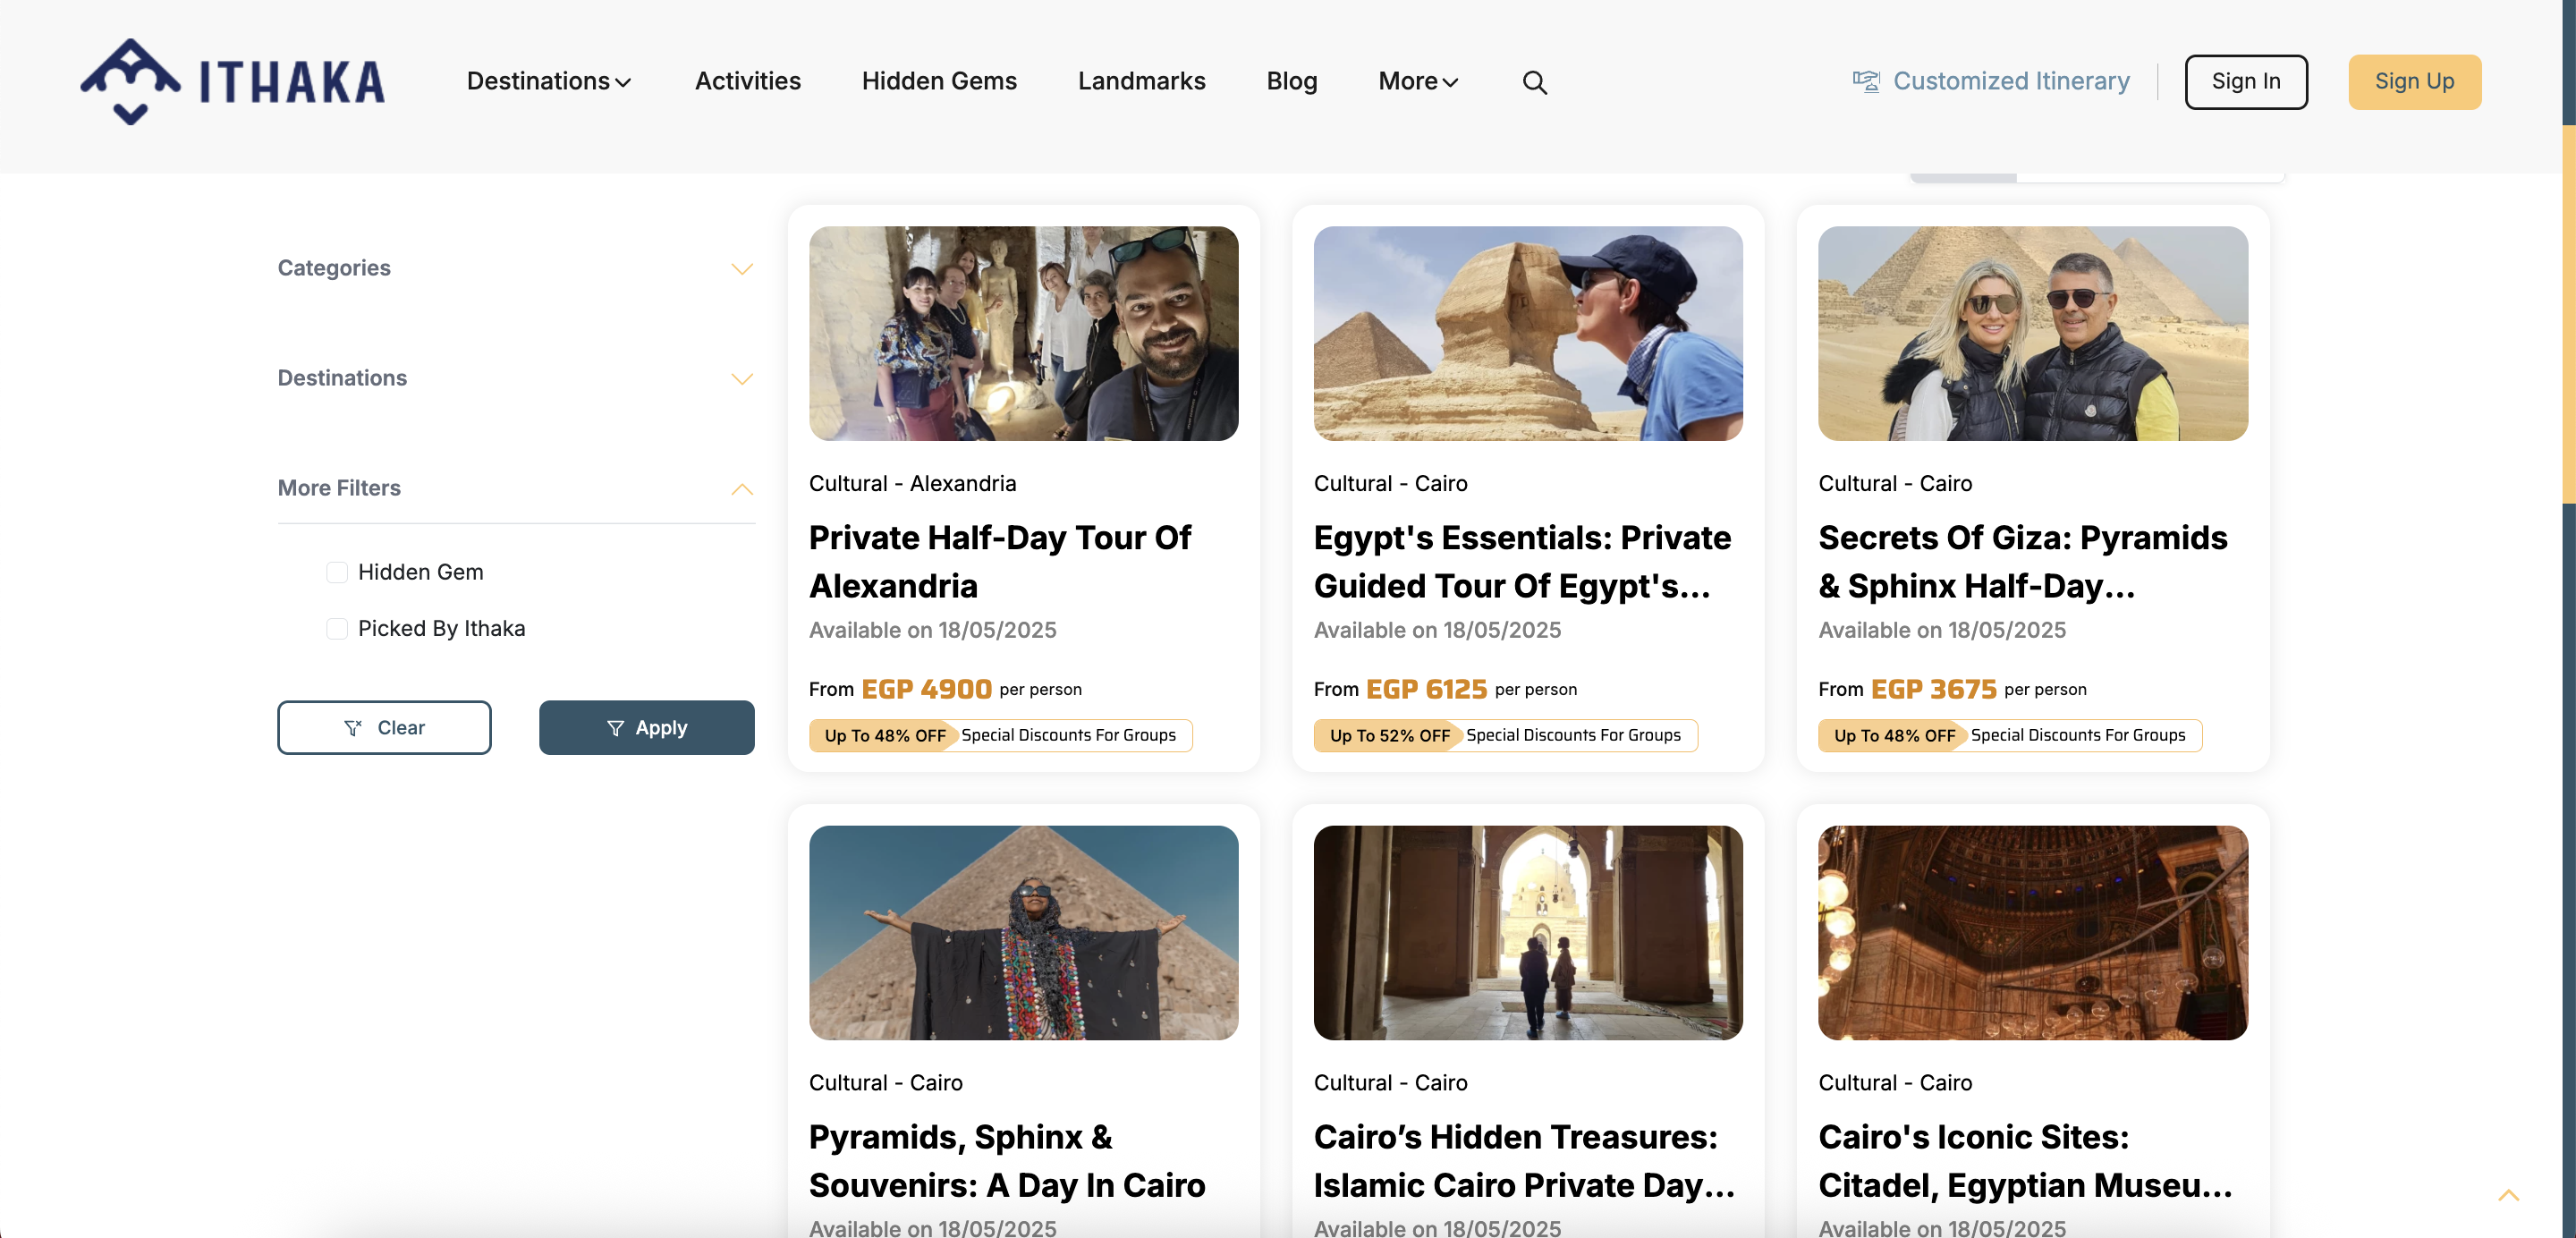This screenshot has height=1238, width=2576.
Task: Click the Sign In button
Action: [x=2245, y=81]
